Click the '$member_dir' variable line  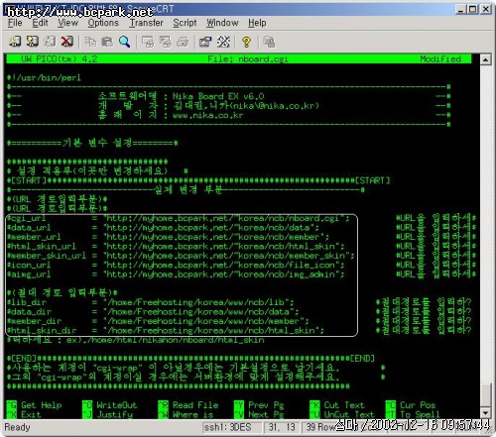158,321
